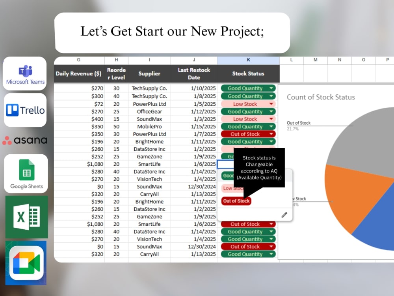Click the chart title 'Count of Stock Status'
Image resolution: width=394 pixels, height=296 pixels.
point(321,97)
